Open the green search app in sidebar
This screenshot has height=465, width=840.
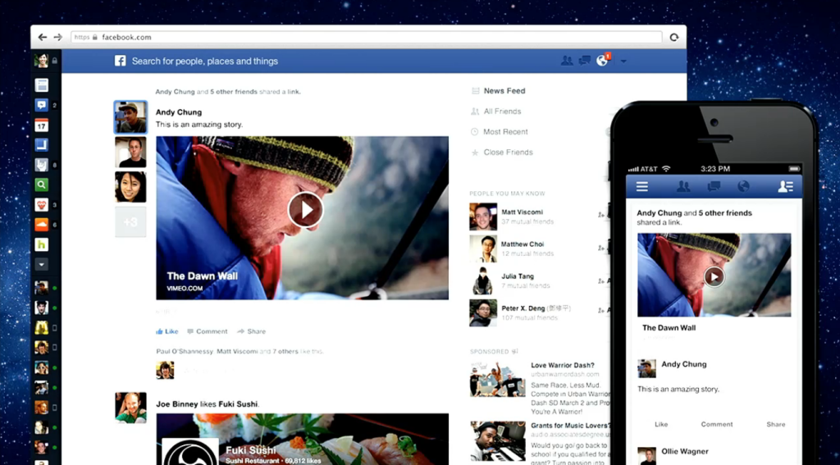tap(42, 185)
